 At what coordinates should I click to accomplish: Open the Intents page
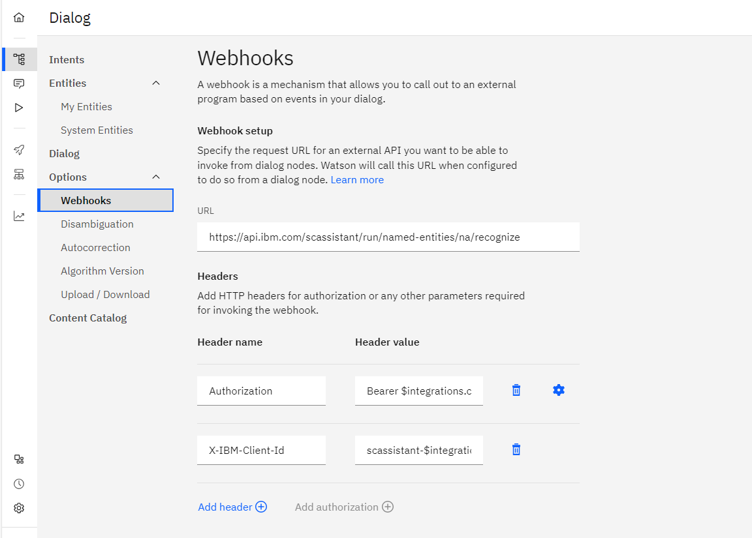67,60
